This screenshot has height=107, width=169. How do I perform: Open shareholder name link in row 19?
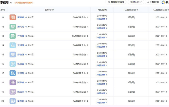click(21, 92)
